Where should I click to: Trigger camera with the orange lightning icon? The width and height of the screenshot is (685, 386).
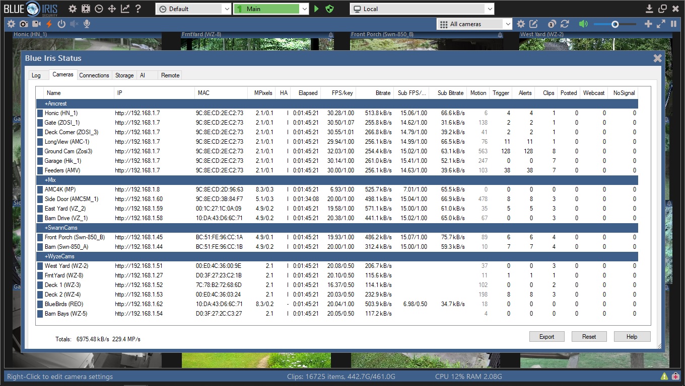pyautogui.click(x=49, y=24)
